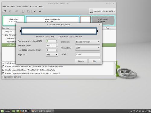This screenshot has height=113, width=151.
Task: Click the partition size bar in dialog
Action: [x=59, y=31]
